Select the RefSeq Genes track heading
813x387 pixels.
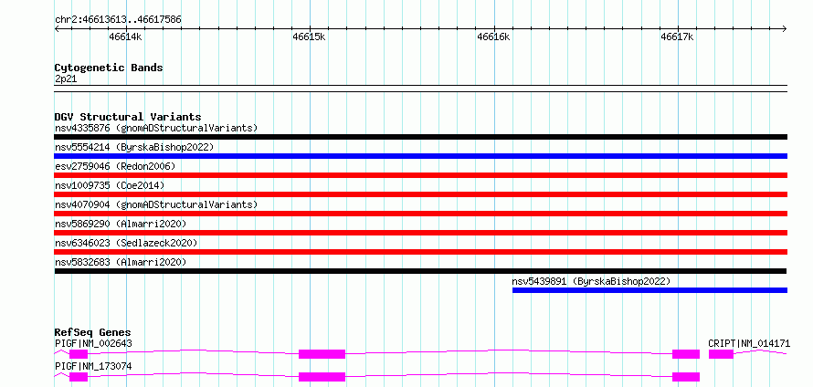tap(93, 332)
